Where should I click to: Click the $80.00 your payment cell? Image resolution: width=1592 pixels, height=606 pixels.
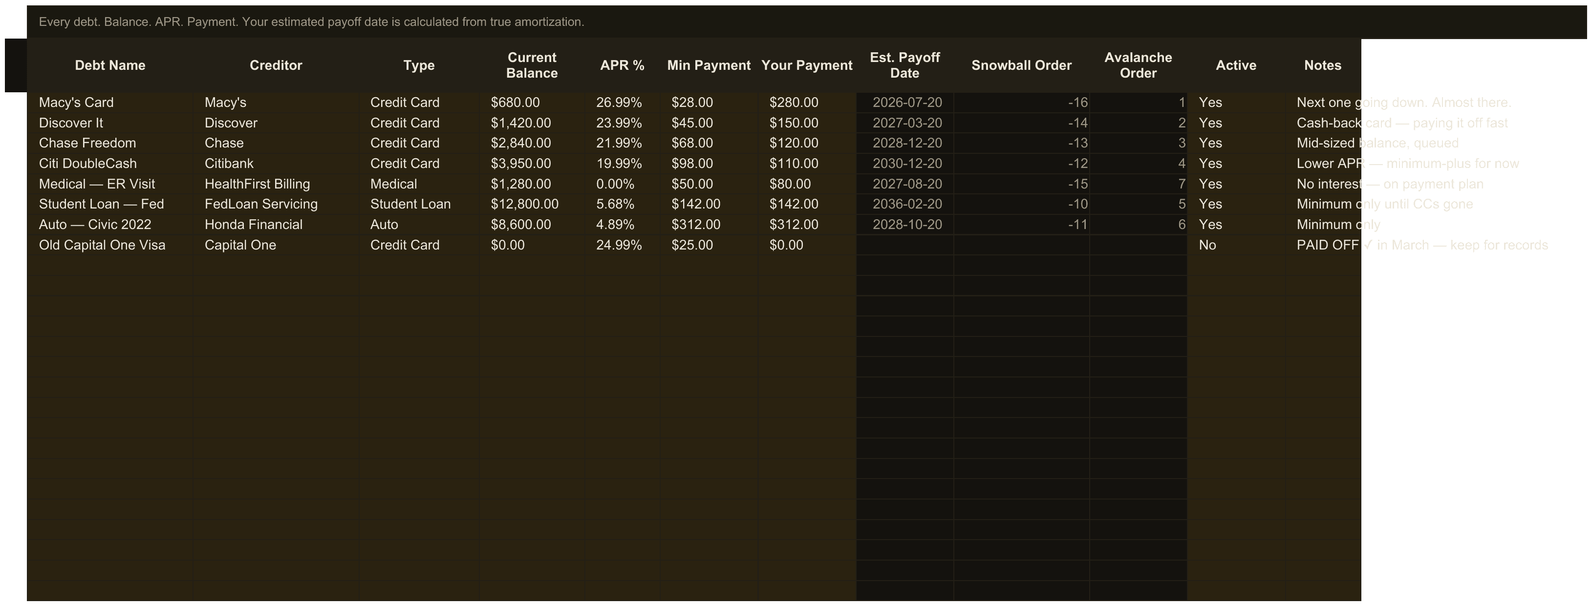(807, 184)
